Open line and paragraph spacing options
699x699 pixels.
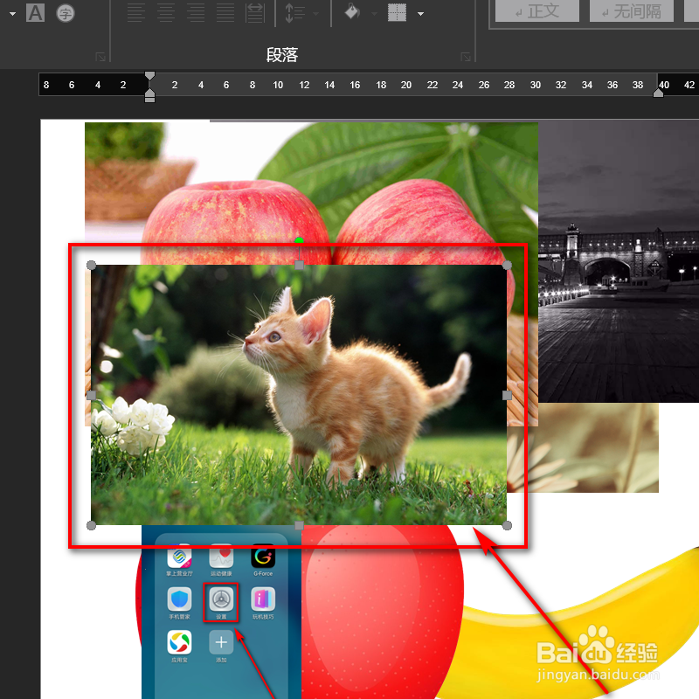point(294,13)
